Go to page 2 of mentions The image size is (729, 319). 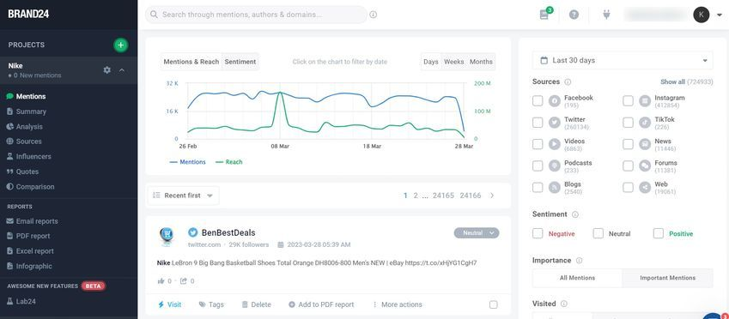[416, 196]
